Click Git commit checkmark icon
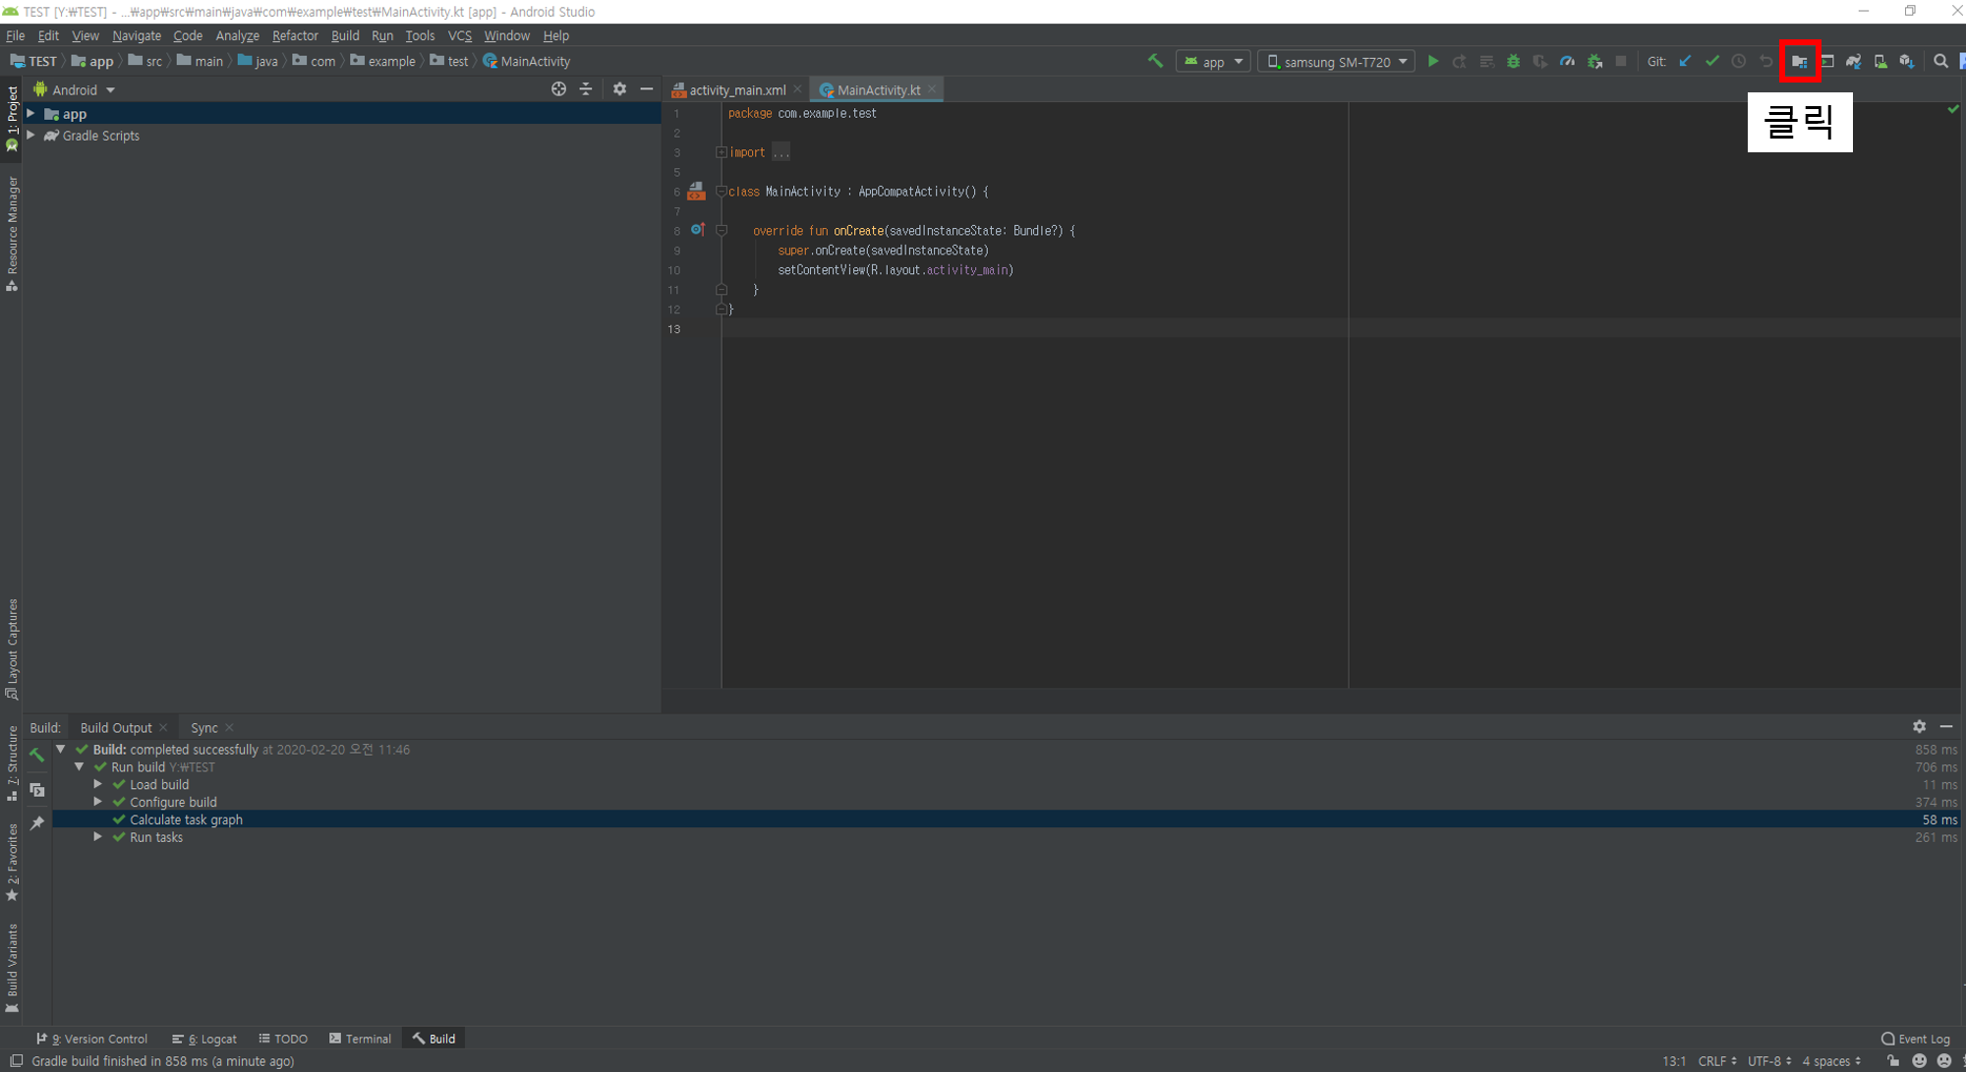1966x1072 pixels. 1712,61
